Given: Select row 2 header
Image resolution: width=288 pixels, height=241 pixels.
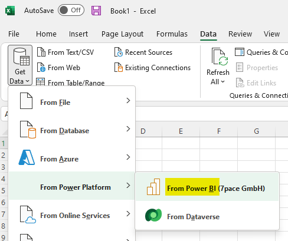Looking at the screenshot, I should pos(4,156).
